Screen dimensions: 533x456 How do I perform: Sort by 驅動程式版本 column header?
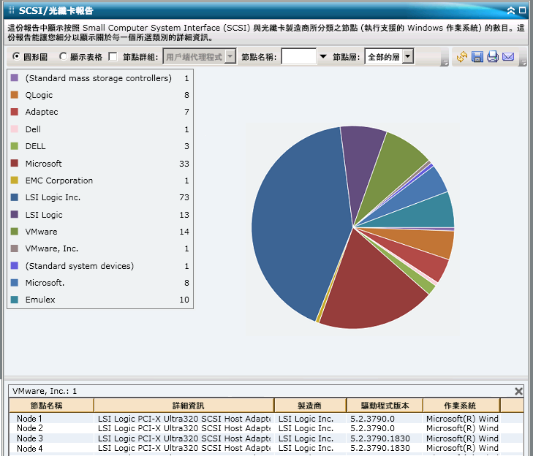385,406
